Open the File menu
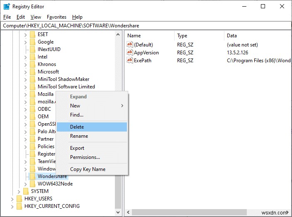The width and height of the screenshot is (292, 217). pyautogui.click(x=7, y=17)
